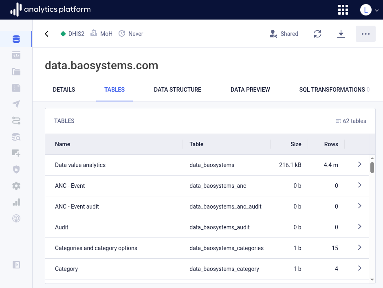Open the security shield sidebar icon
This screenshot has width=383, height=288.
pos(16,169)
